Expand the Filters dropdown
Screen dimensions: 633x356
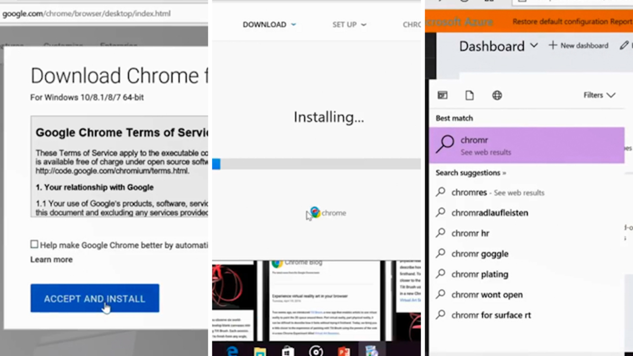tap(599, 95)
